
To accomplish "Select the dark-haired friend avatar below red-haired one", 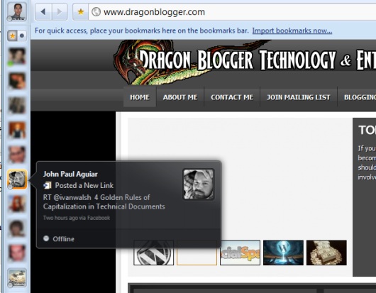I will pos(17,228).
